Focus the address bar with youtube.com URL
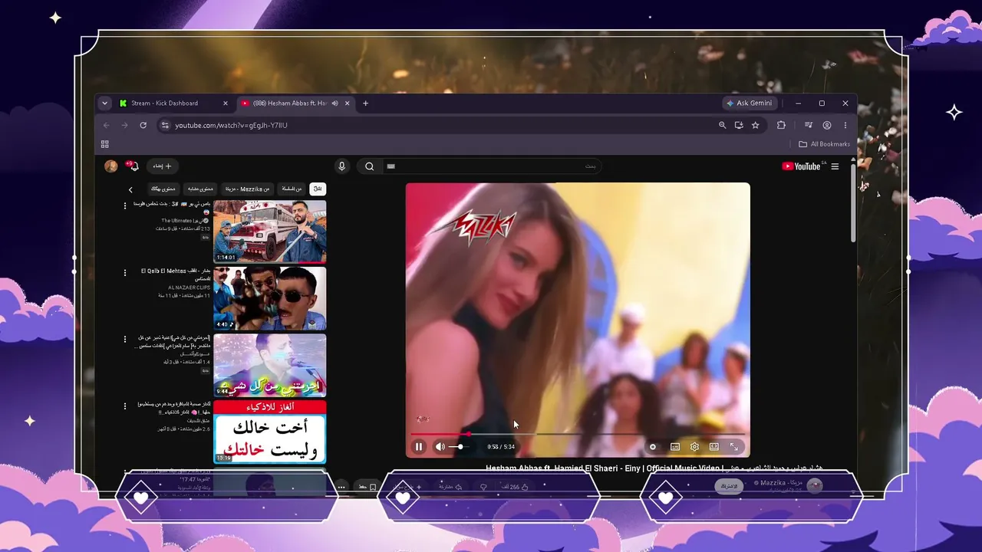Image resolution: width=982 pixels, height=552 pixels. pyautogui.click(x=443, y=125)
